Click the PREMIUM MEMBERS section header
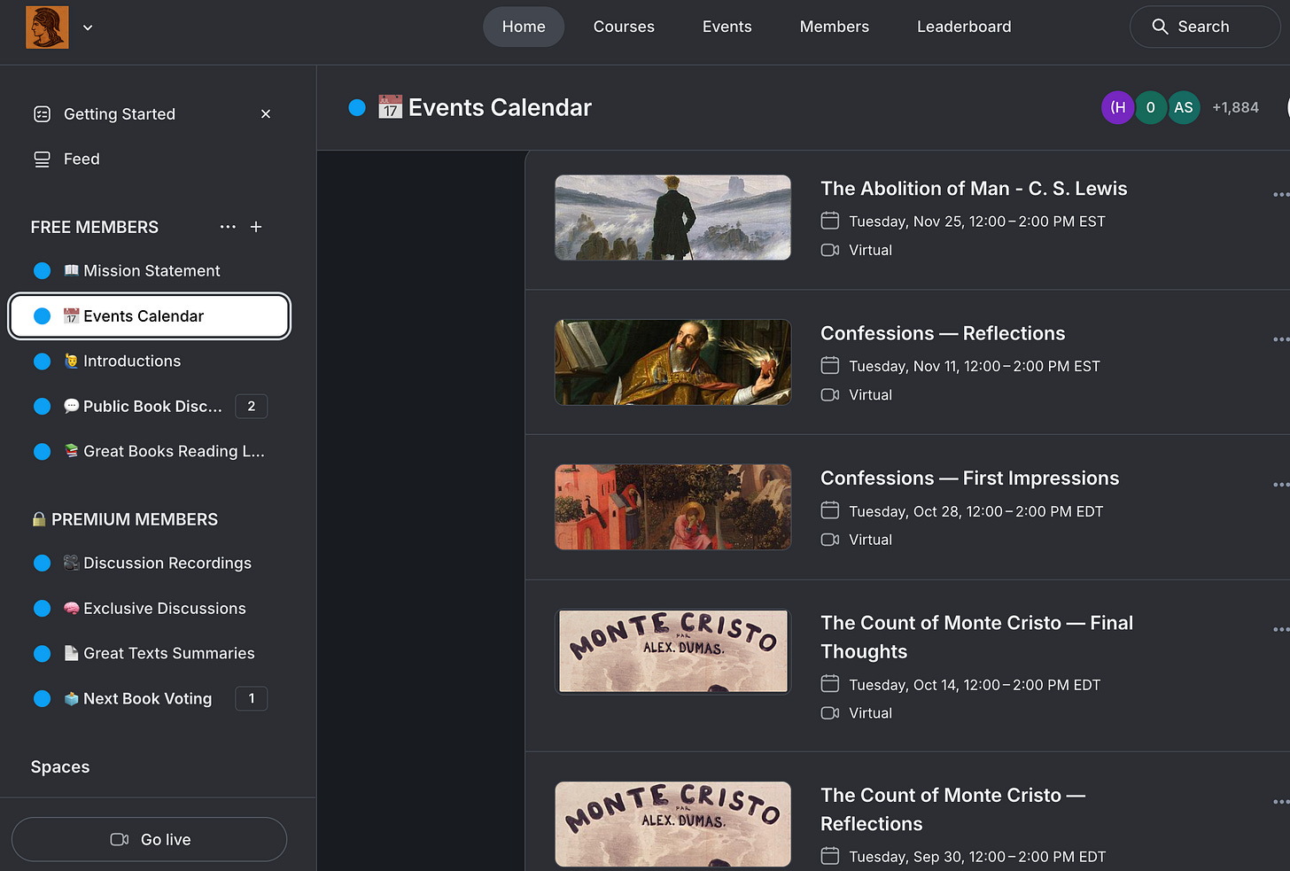The height and width of the screenshot is (871, 1290). (x=125, y=519)
